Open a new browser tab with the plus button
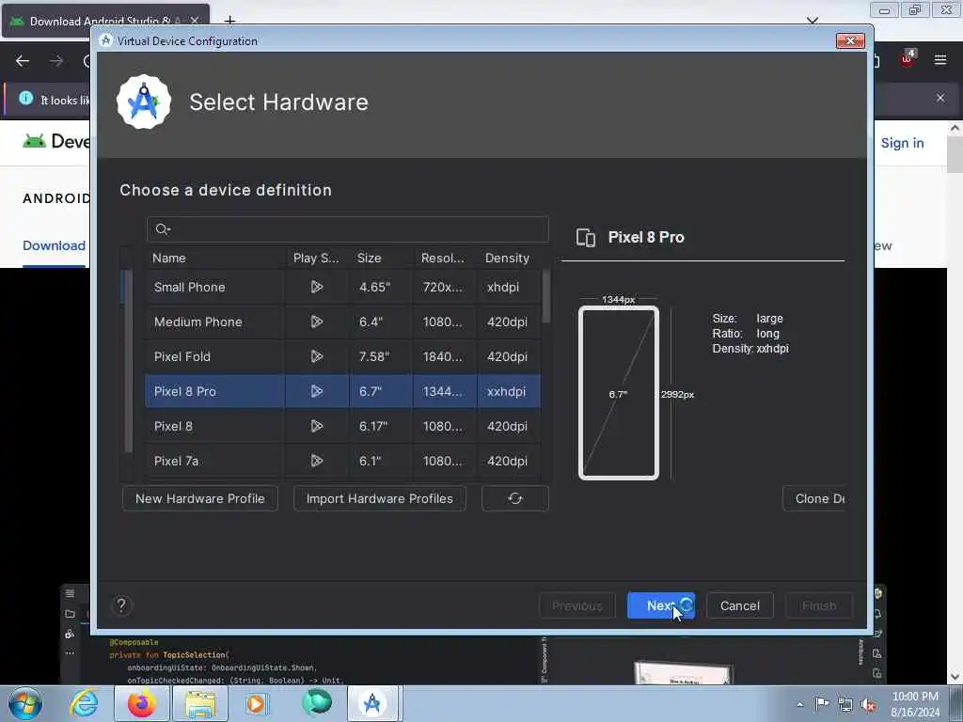The height and width of the screenshot is (722, 963). click(229, 21)
